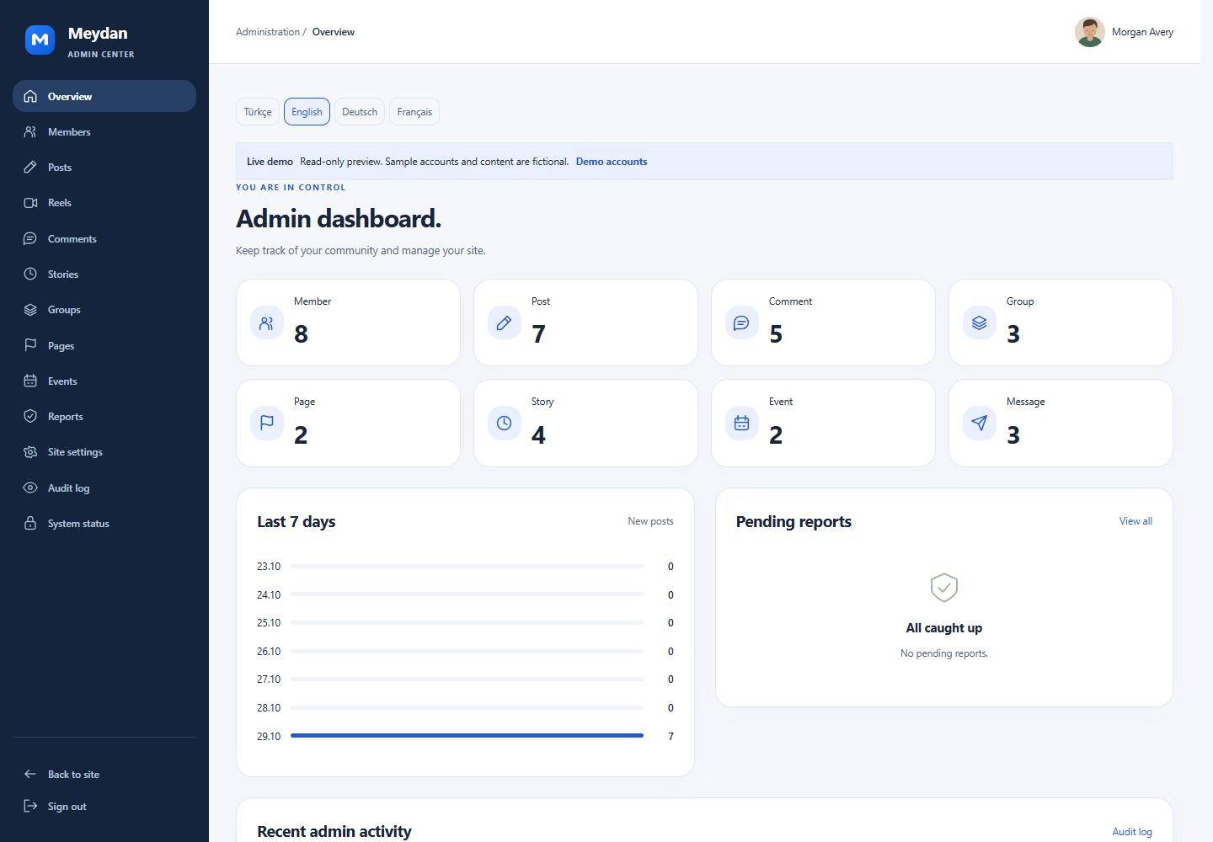Click the Morgan Avery user name
Viewport: 1213px width, 842px height.
click(1142, 32)
